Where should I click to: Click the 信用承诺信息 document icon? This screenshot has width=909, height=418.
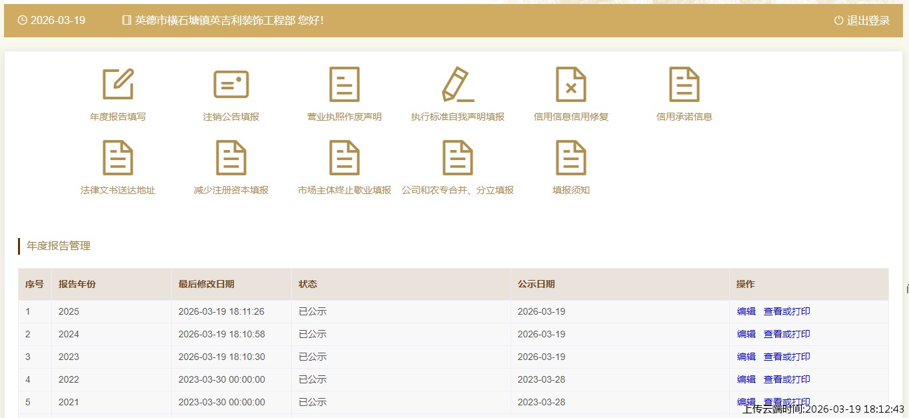click(684, 85)
